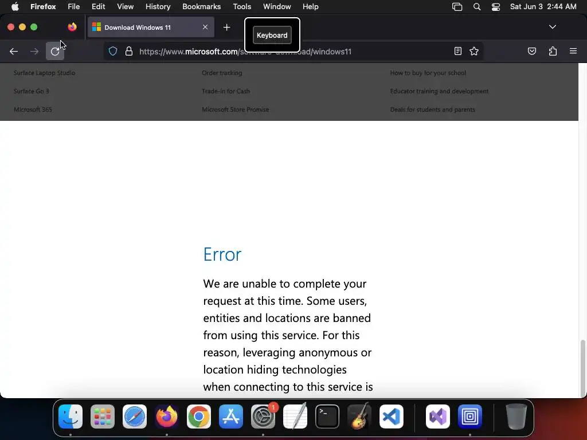This screenshot has height=440, width=587.
Task: Open the Apple menu
Action: coord(15,7)
